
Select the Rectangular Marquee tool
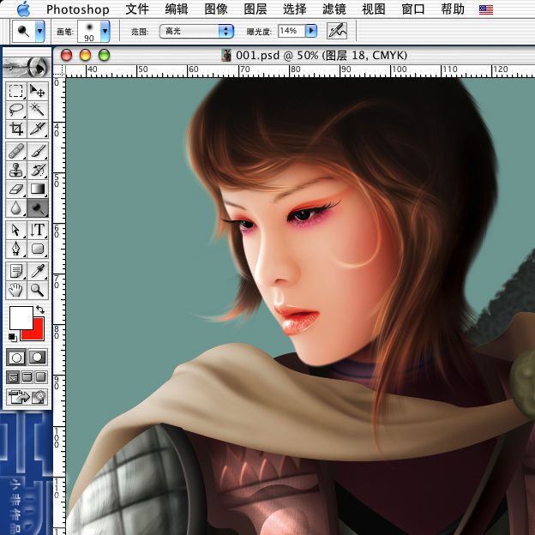tap(15, 91)
